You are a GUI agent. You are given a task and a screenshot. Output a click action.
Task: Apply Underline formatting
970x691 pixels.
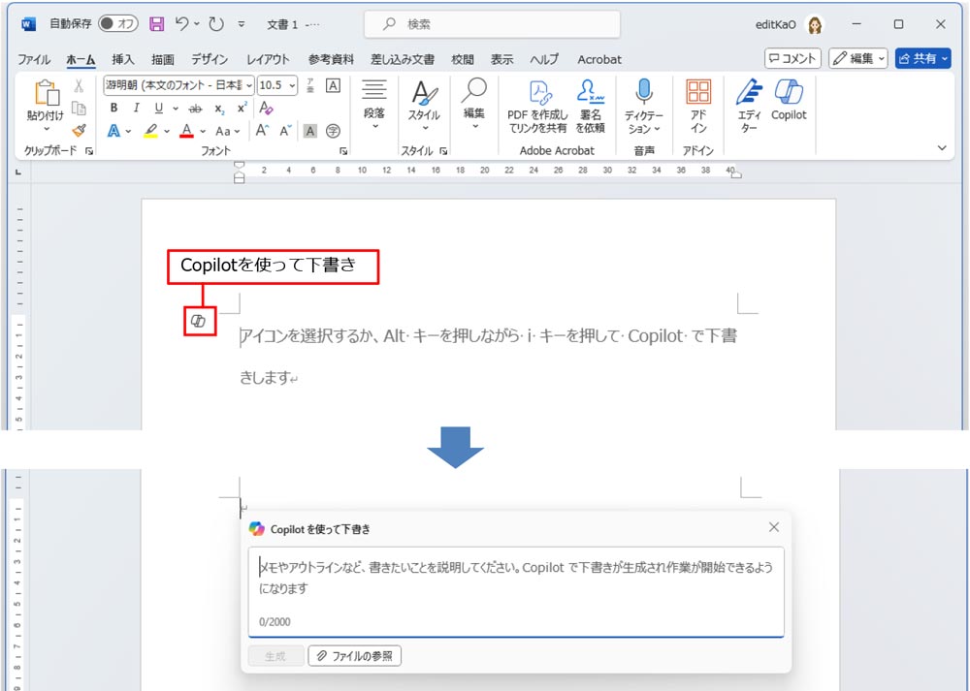point(158,108)
